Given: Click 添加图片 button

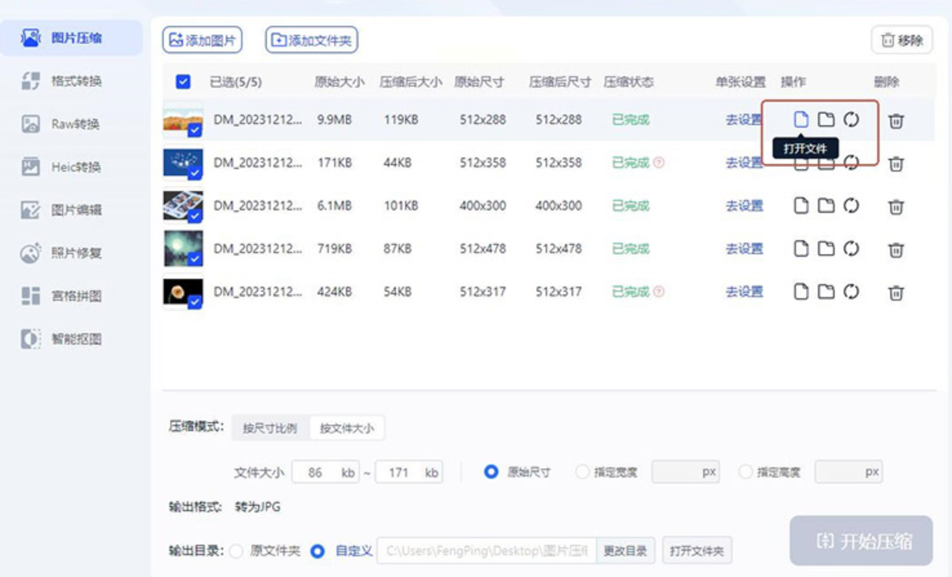Looking at the screenshot, I should (x=203, y=40).
